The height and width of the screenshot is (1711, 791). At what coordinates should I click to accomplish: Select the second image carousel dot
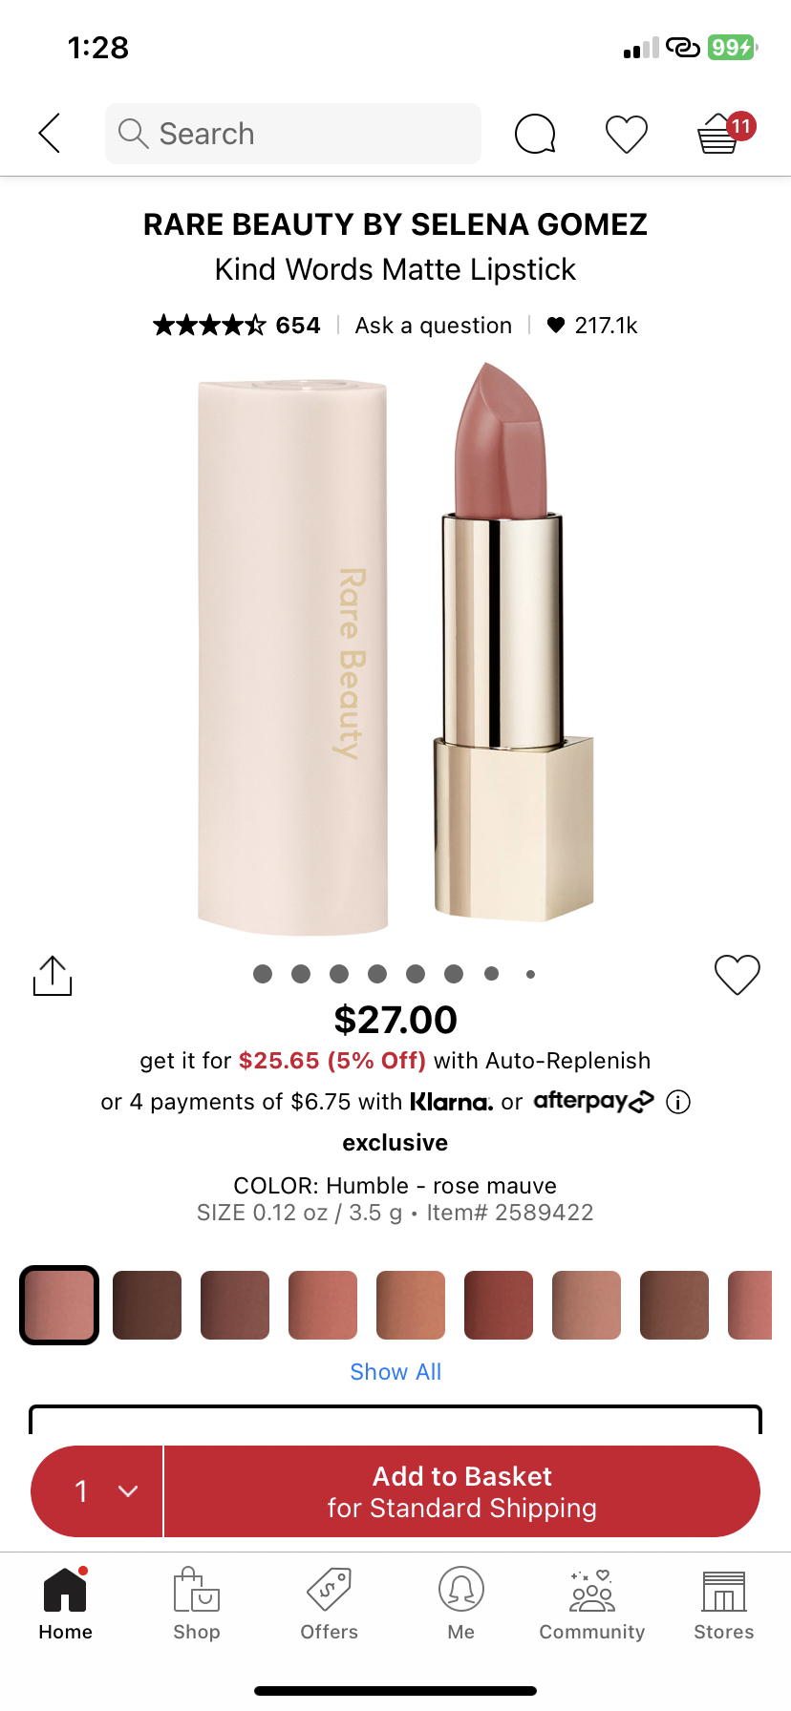301,974
